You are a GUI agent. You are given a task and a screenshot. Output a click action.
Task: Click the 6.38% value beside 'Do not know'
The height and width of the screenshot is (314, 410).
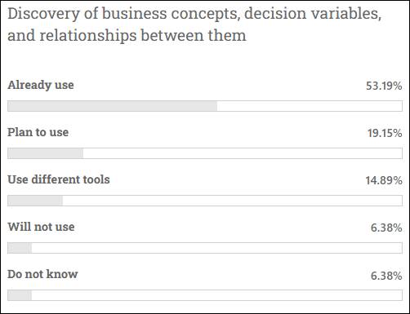386,276
